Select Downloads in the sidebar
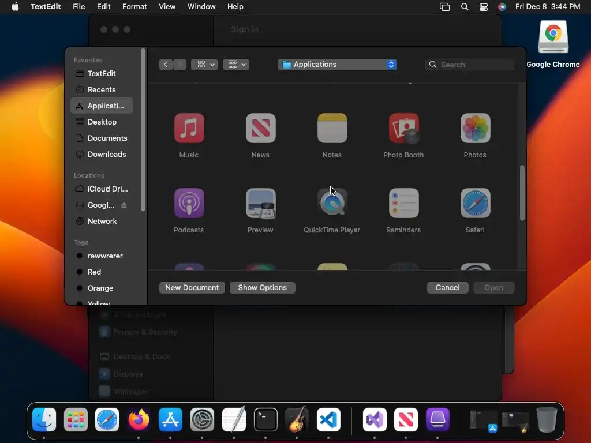Screen dimensions: 591x443 102,155
